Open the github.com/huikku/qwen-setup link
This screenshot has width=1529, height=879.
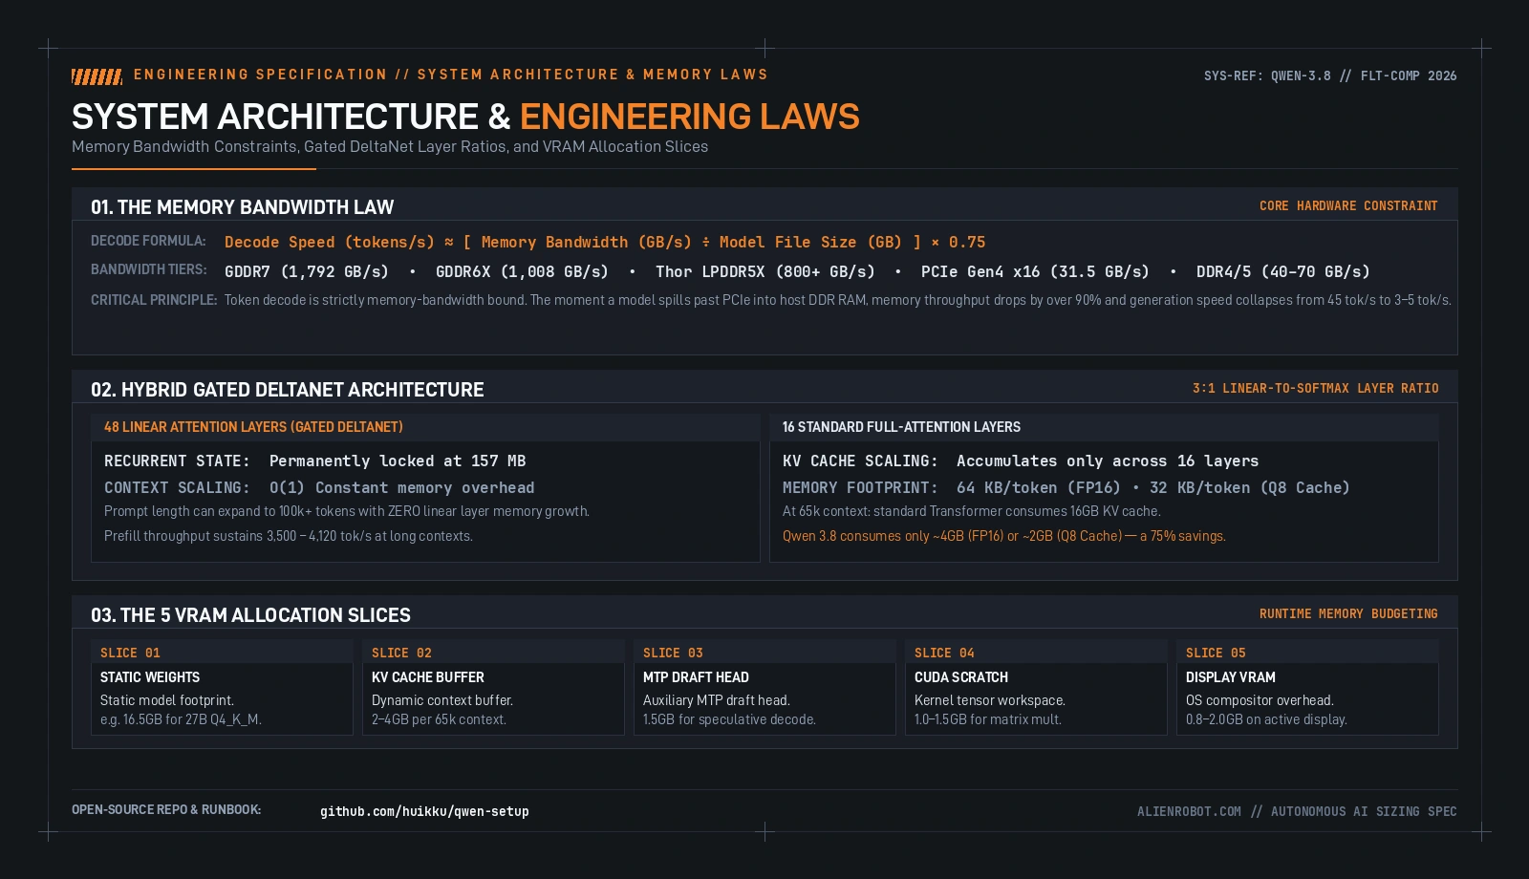[424, 811]
